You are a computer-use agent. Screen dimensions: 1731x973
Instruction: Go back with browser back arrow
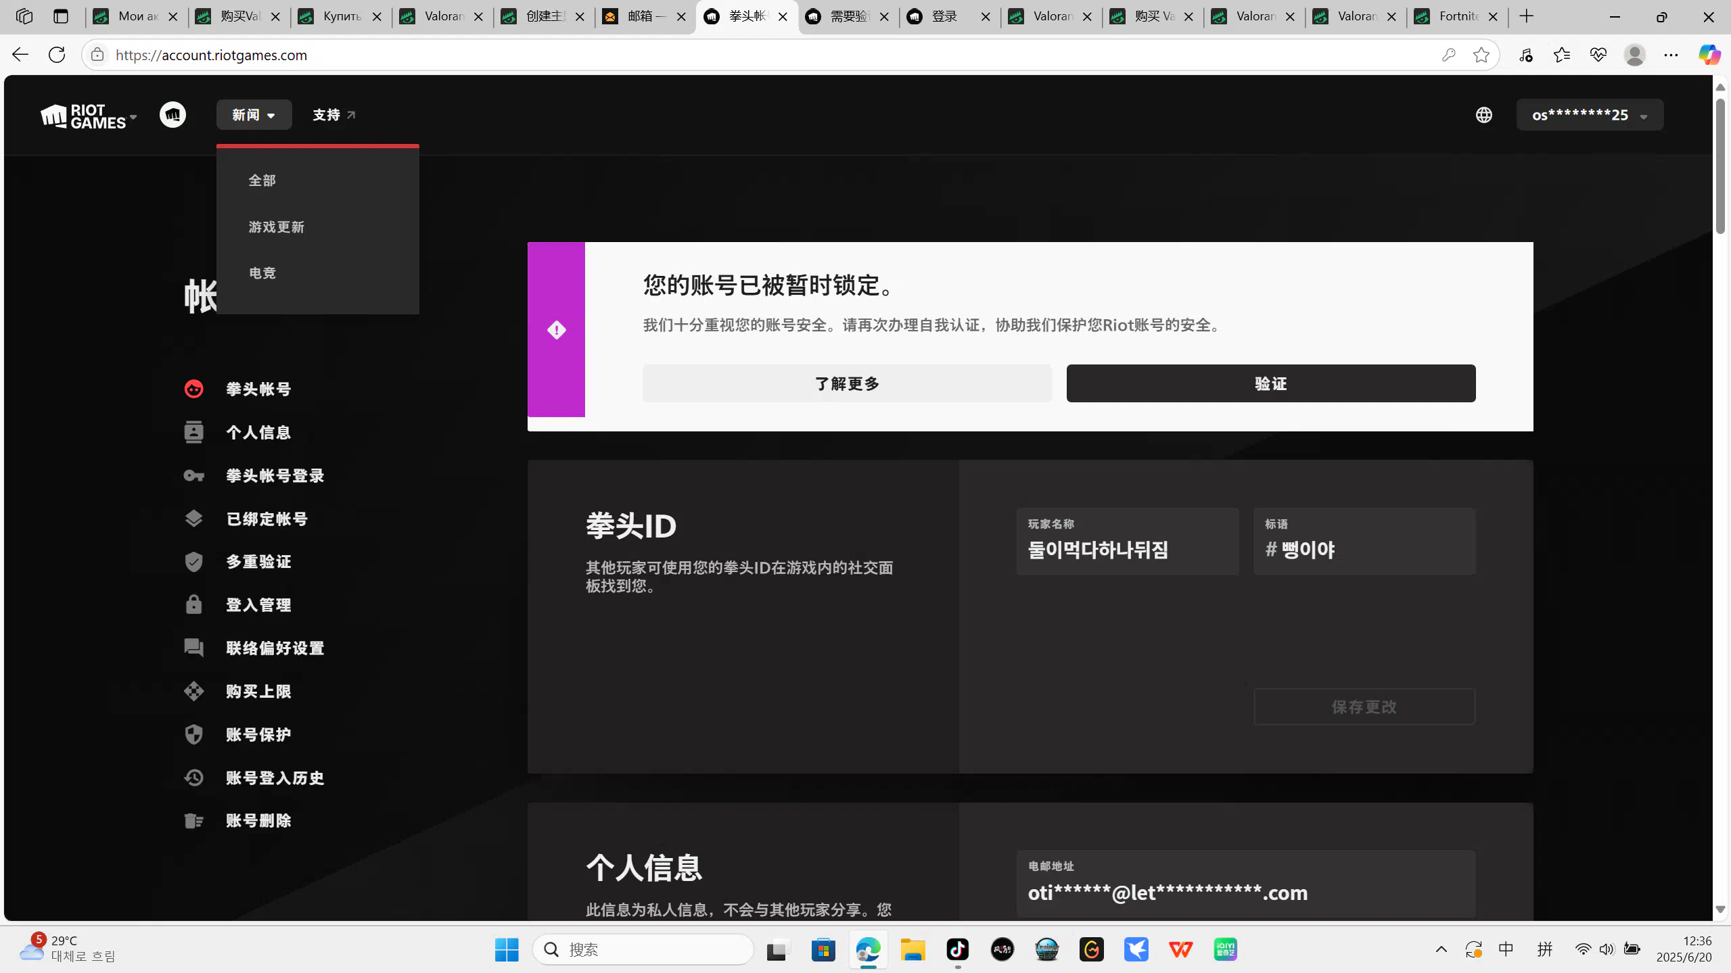pos(20,55)
